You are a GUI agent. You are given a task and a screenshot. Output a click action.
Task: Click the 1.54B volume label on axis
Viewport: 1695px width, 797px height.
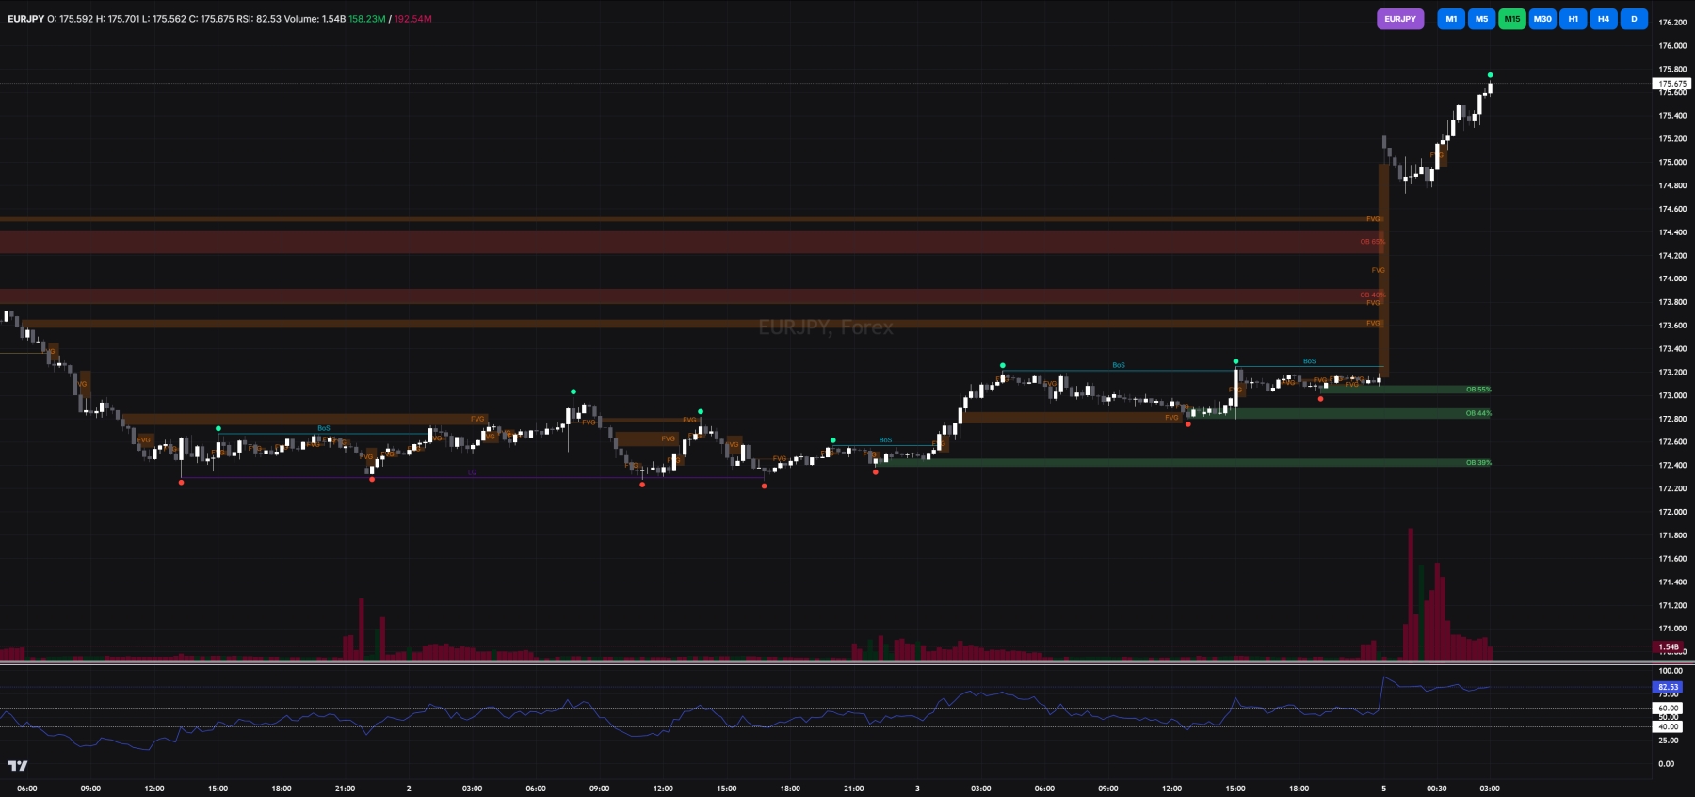tap(1669, 646)
